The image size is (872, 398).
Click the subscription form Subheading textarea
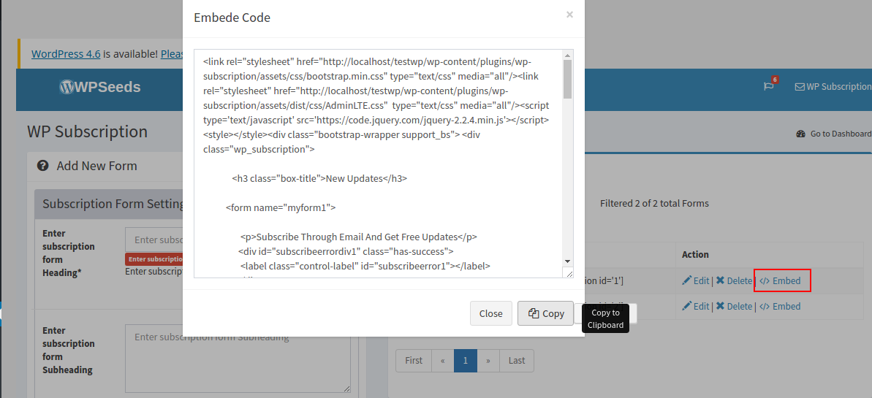[238, 359]
